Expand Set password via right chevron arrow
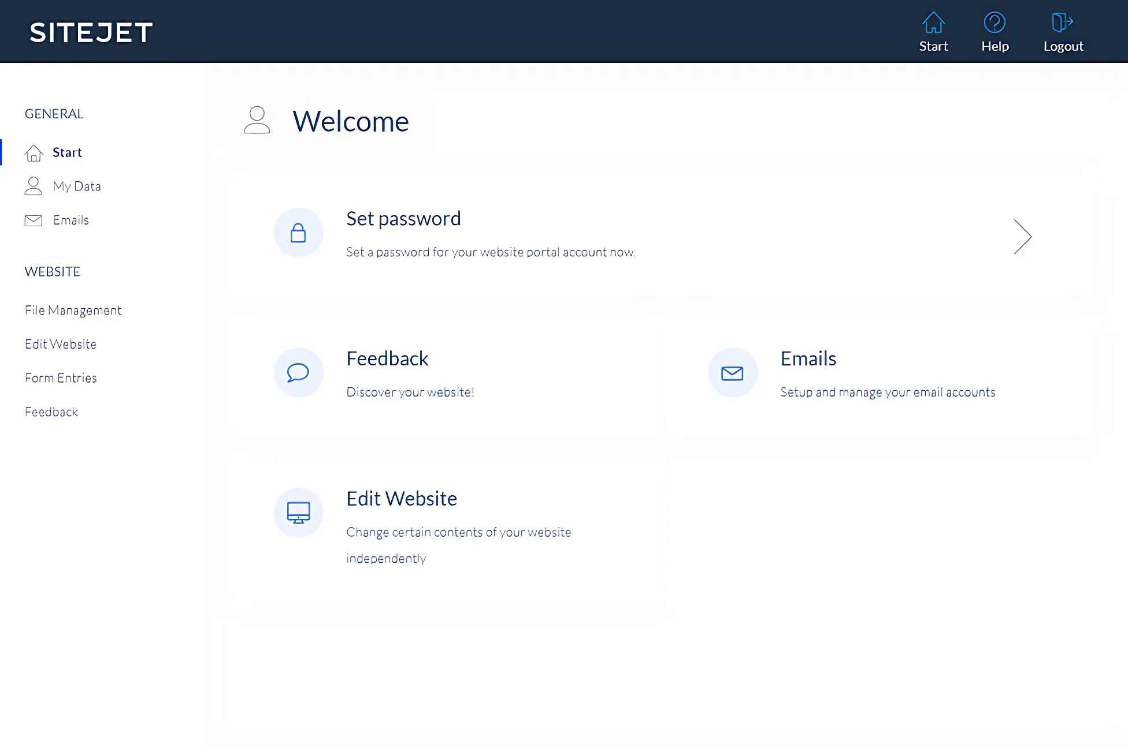This screenshot has height=748, width=1128. 1023,236
